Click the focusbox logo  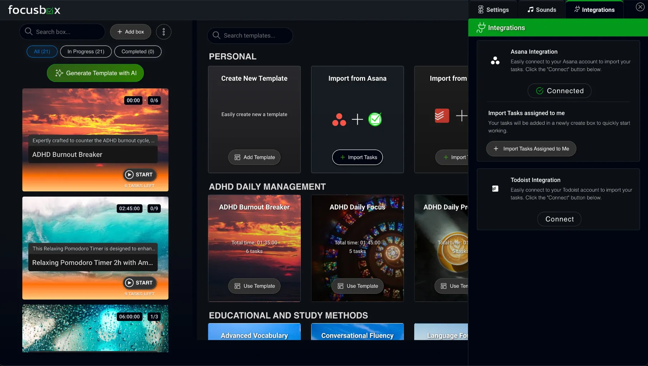click(x=34, y=10)
